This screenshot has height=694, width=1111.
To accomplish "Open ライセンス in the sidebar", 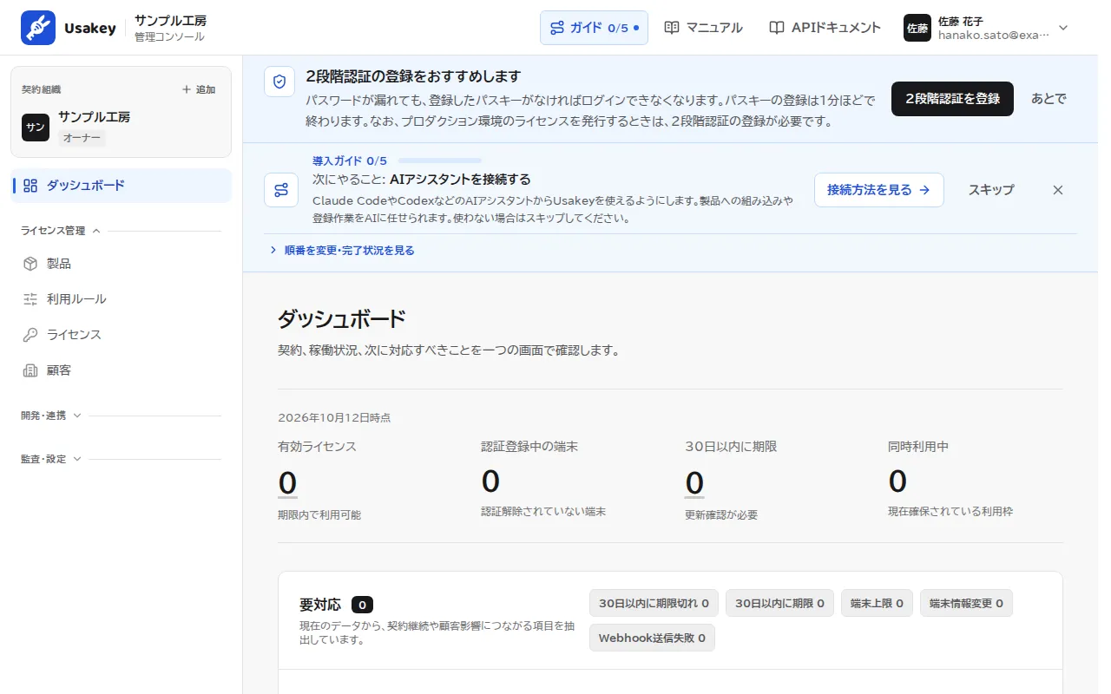I will point(122,335).
